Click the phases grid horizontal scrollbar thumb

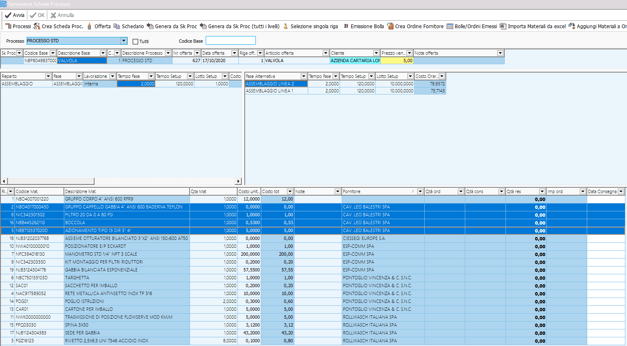coord(51,181)
